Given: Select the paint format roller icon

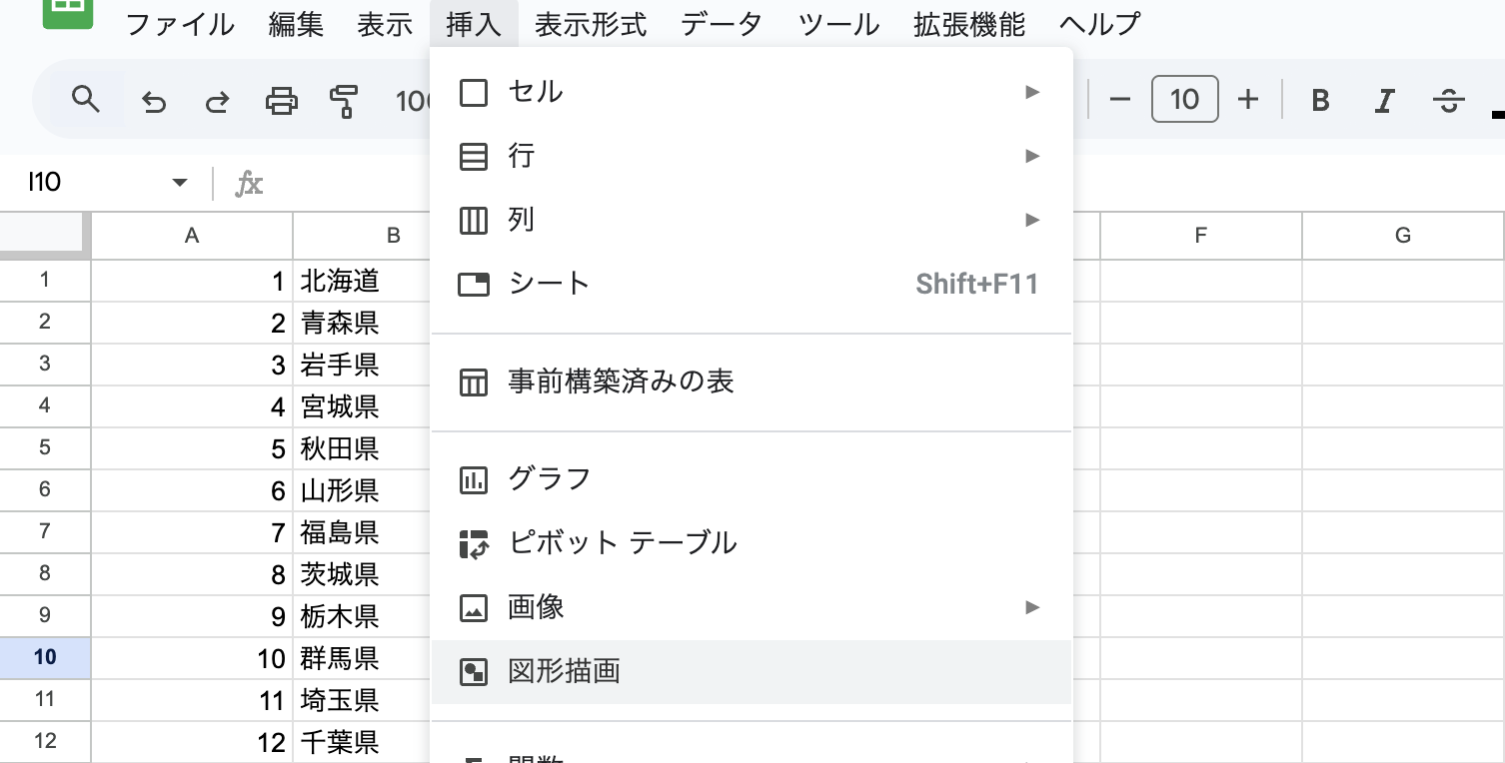Looking at the screenshot, I should click(x=344, y=101).
